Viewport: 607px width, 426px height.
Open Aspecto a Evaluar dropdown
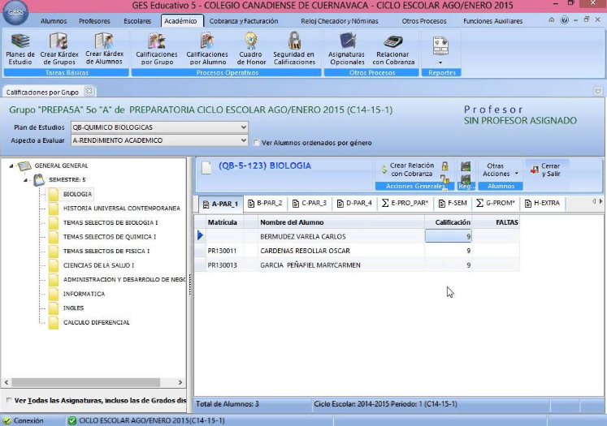(243, 140)
